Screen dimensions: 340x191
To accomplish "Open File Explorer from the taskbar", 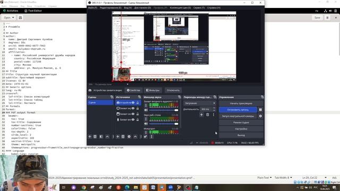I will (x=136, y=187).
